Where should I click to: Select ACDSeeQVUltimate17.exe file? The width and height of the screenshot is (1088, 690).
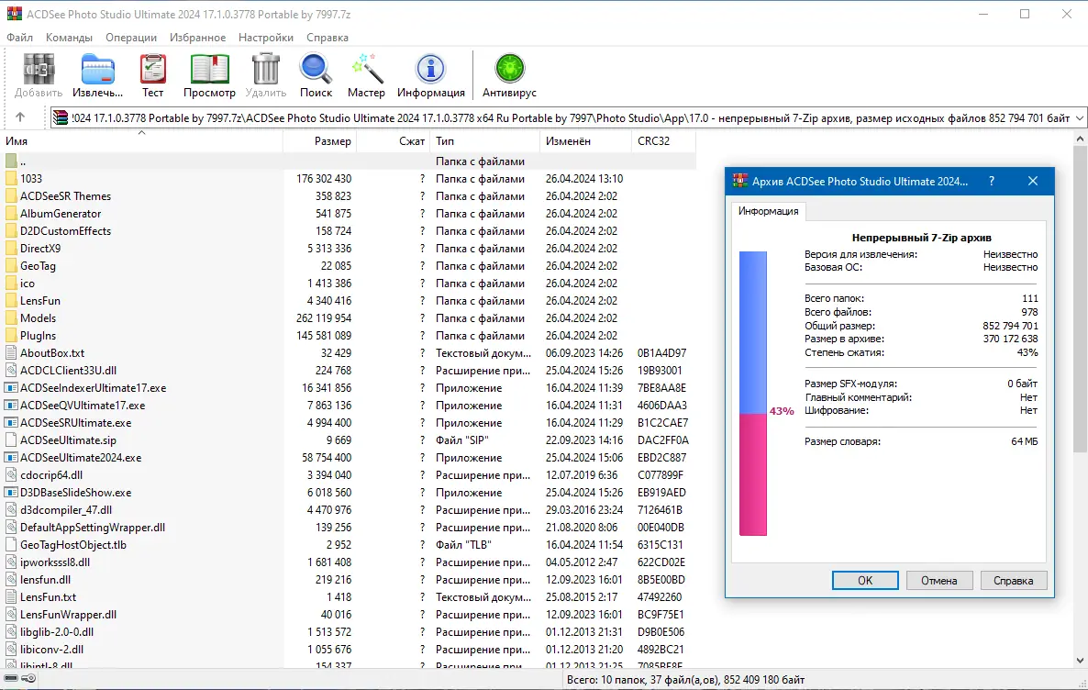click(x=83, y=406)
